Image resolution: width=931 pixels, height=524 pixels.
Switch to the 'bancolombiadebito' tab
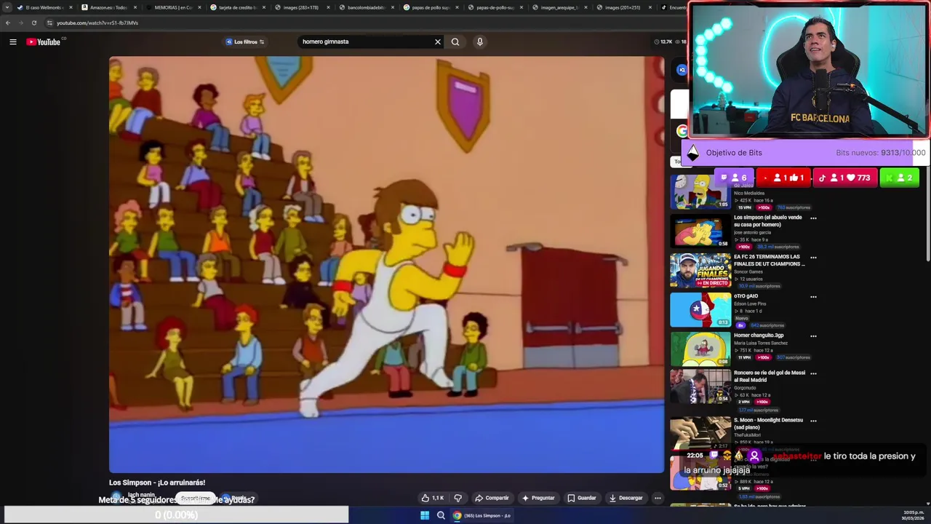coord(365,7)
